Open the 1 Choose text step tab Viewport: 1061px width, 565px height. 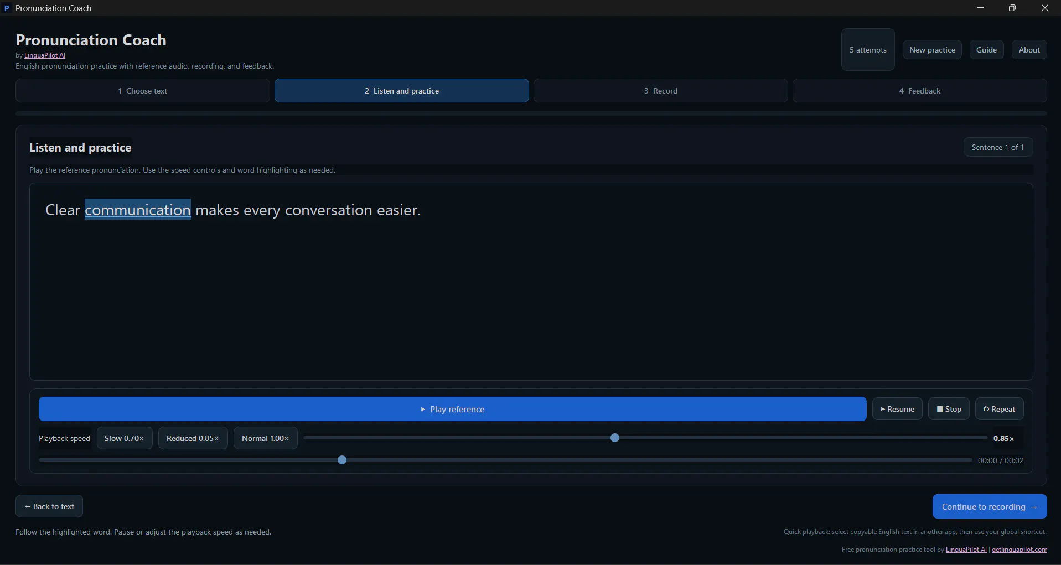[143, 91]
